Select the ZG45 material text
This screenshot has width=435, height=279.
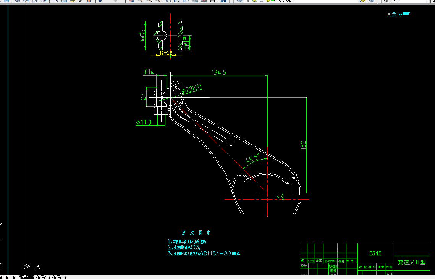tap(375, 253)
